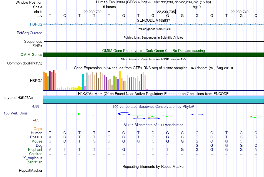Click the Gene Expression in 54 tissues title
The height and width of the screenshot is (177, 264).
(x=153, y=68)
